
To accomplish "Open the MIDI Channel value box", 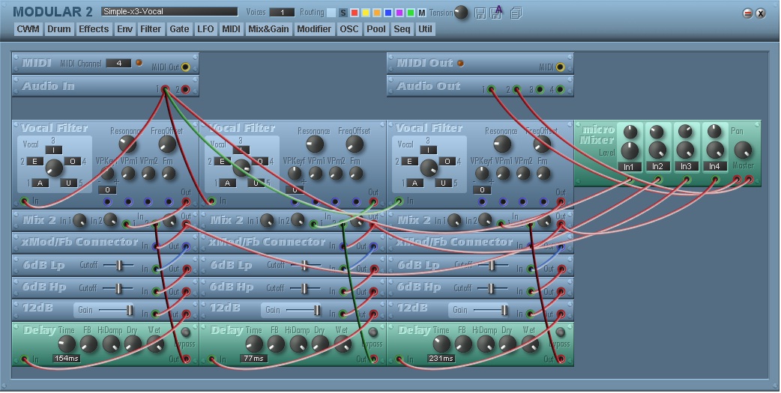I will [118, 63].
